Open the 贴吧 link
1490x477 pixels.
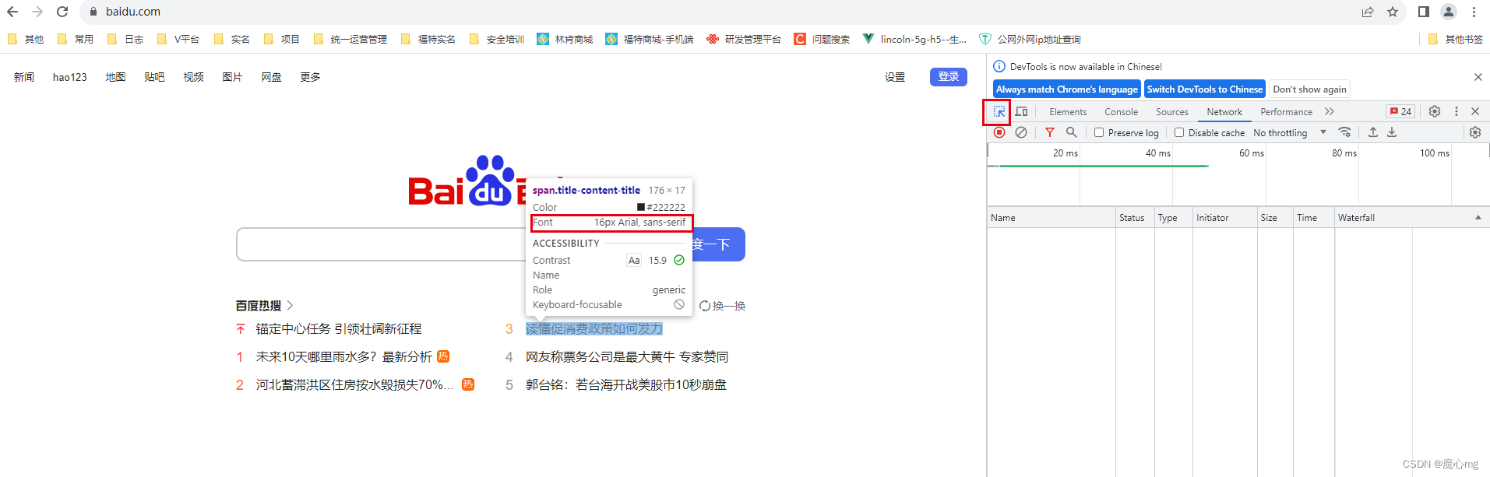pyautogui.click(x=154, y=77)
